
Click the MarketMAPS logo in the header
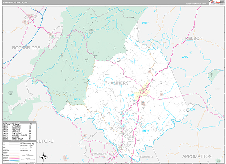(x=215, y=2)
